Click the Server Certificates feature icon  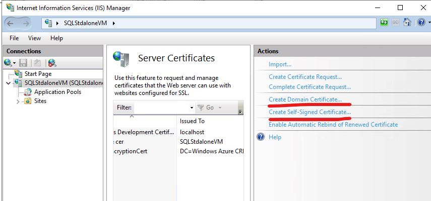pos(120,59)
